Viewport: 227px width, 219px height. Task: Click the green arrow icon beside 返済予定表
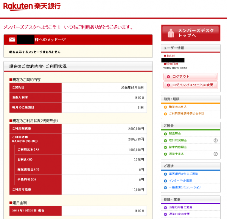tap(165, 154)
